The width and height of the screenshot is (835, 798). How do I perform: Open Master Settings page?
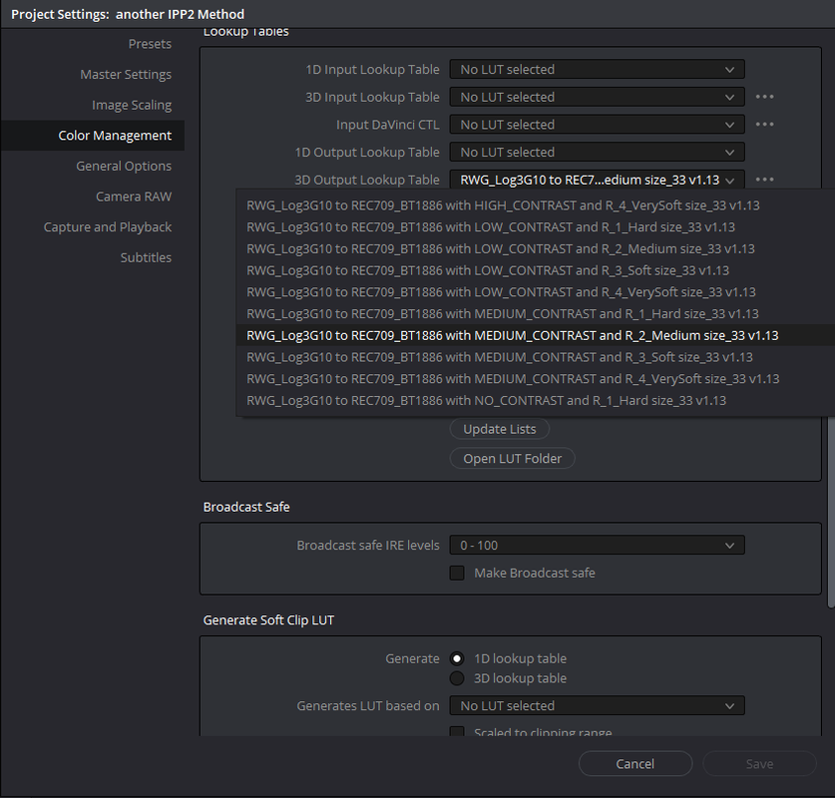coord(126,74)
